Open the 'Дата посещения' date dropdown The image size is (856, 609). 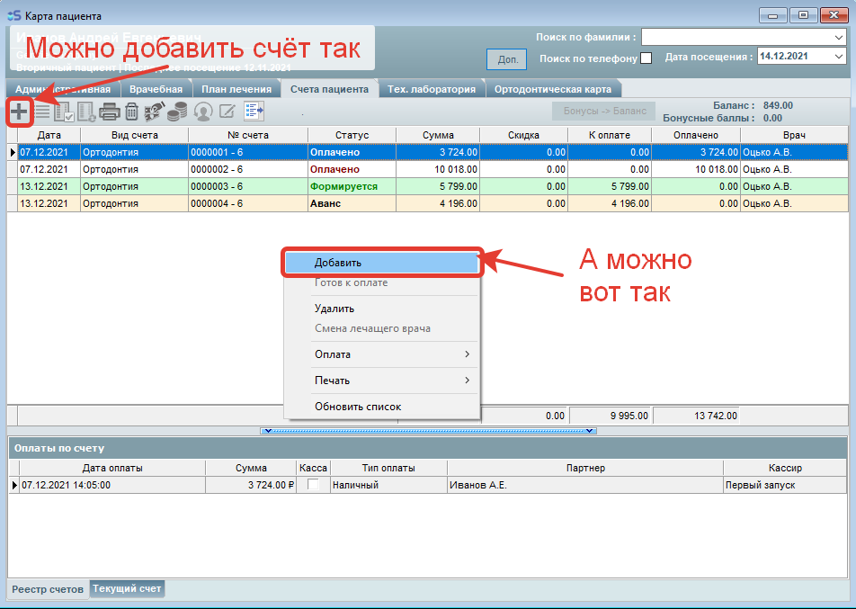pos(838,57)
